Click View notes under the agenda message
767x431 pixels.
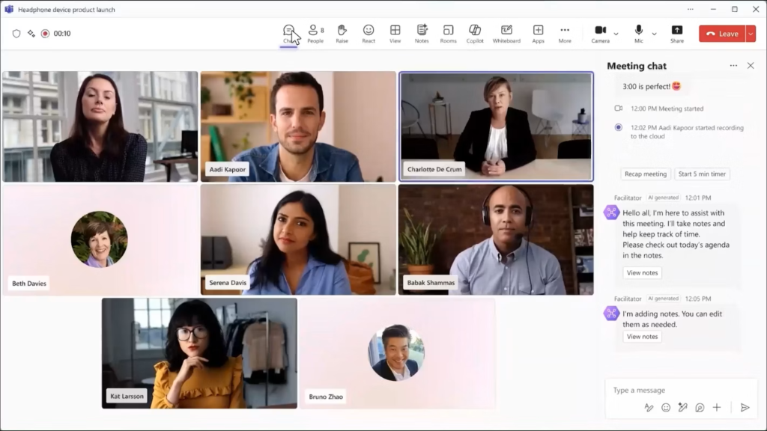[642, 272]
